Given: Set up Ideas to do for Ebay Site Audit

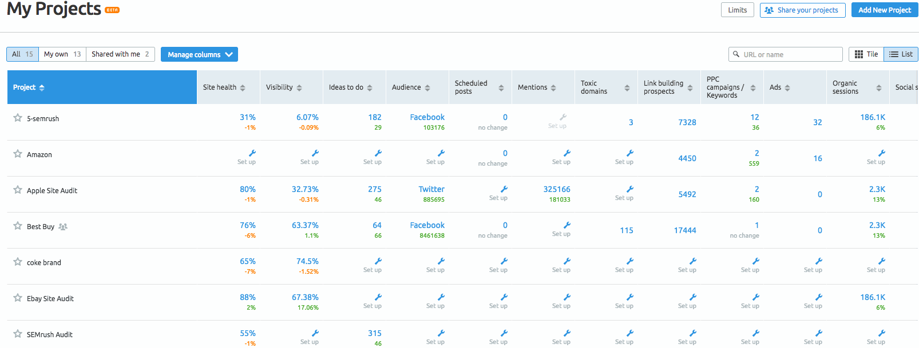Looking at the screenshot, I should point(373,301).
